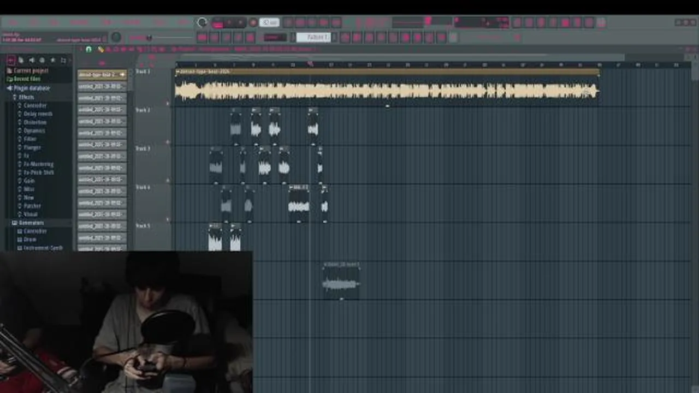Activate the Playback speaker tool in playlist toolbar

point(162,49)
